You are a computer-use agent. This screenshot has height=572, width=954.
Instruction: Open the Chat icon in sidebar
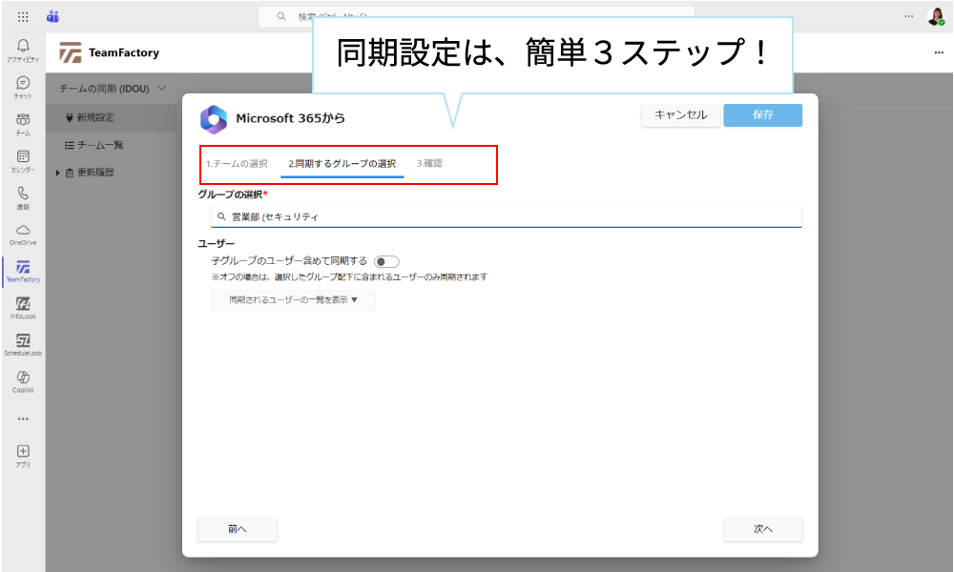pos(23,87)
